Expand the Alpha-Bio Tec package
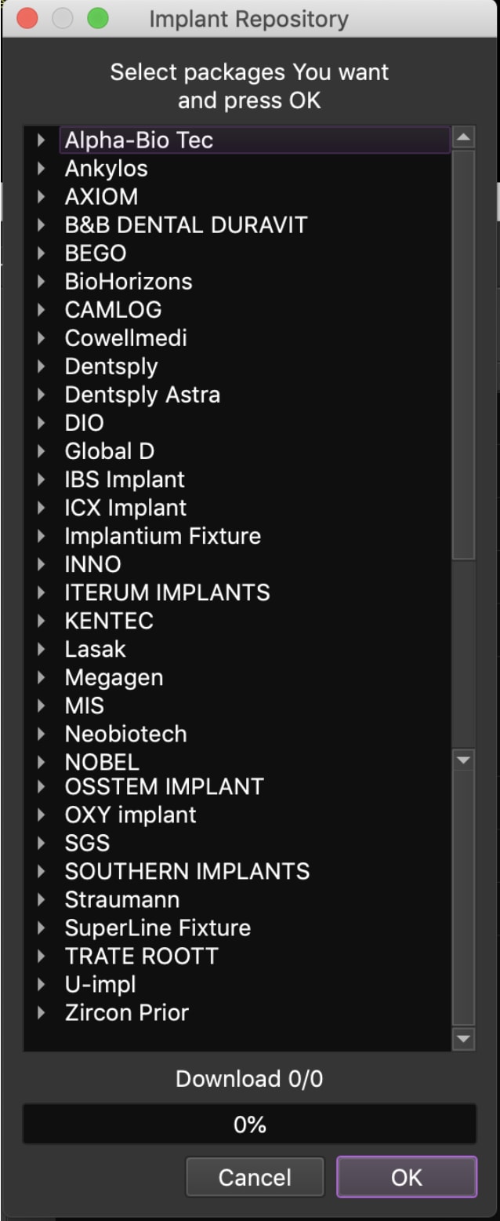This screenshot has width=500, height=1221. [42, 140]
